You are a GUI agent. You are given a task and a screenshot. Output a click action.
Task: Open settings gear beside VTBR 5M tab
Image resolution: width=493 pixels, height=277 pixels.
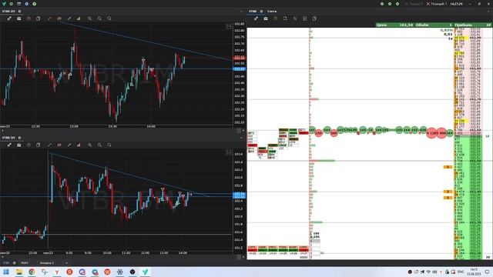19,138
